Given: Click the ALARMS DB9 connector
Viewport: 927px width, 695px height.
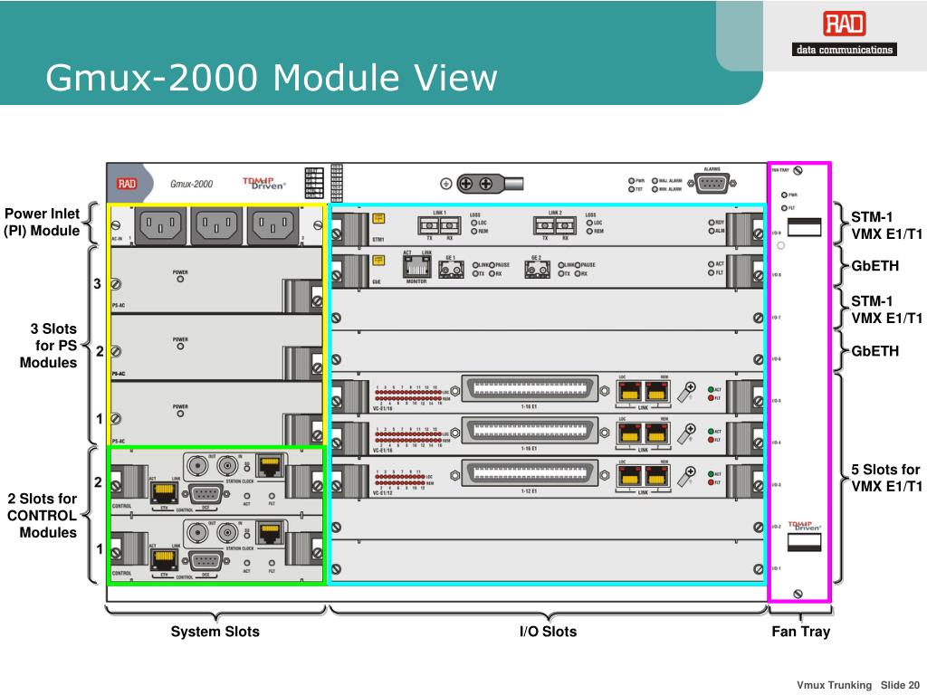Looking at the screenshot, I should click(712, 183).
